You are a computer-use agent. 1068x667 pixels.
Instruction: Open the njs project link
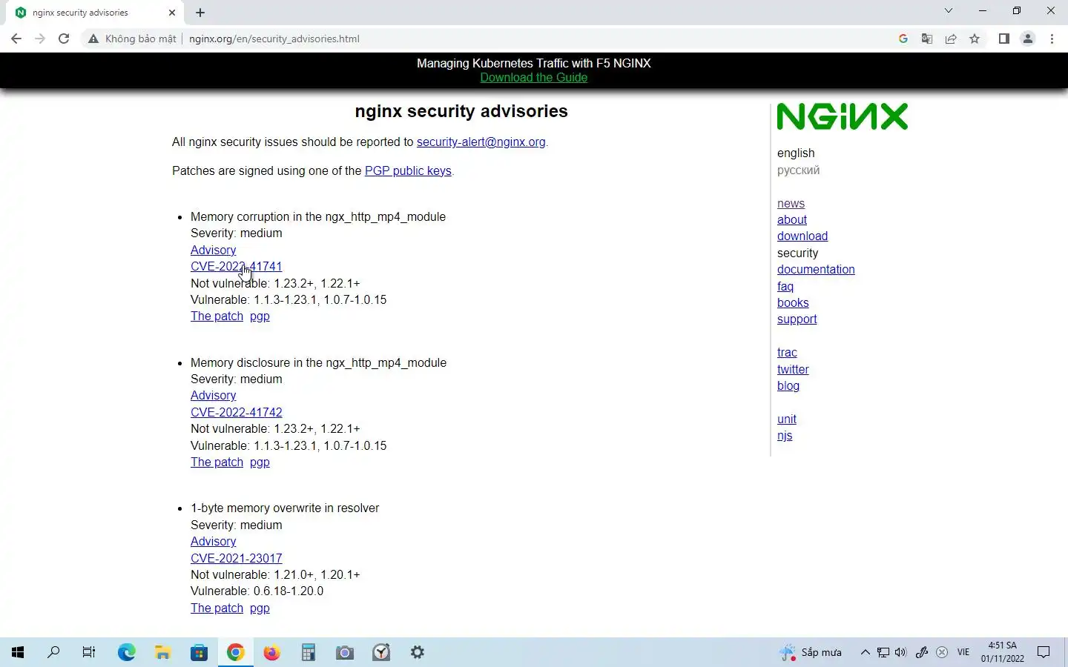[785, 435]
